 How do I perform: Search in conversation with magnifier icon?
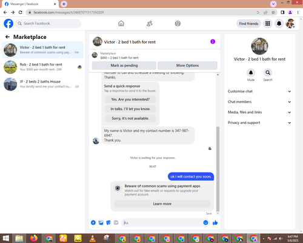click(x=268, y=73)
